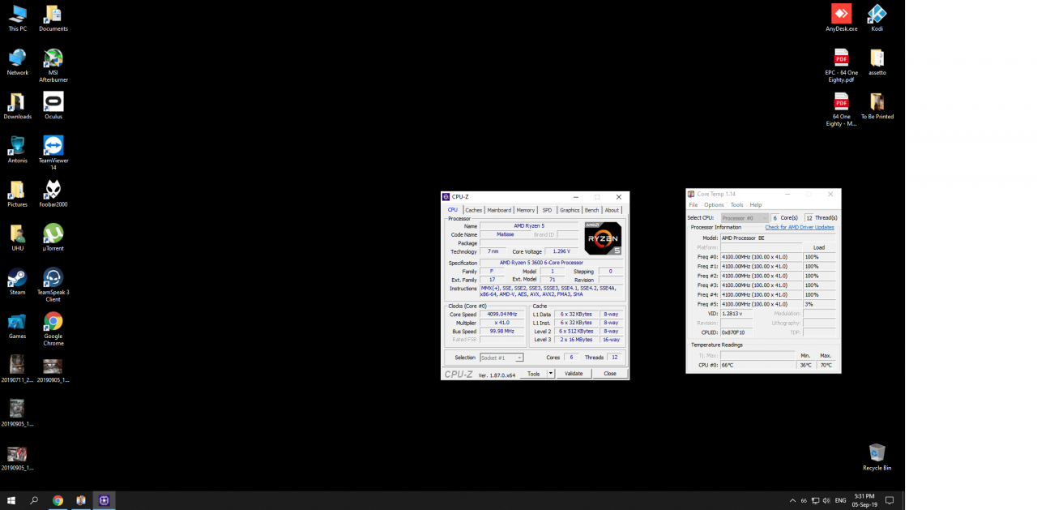Open the Recycle Bin

point(877,456)
